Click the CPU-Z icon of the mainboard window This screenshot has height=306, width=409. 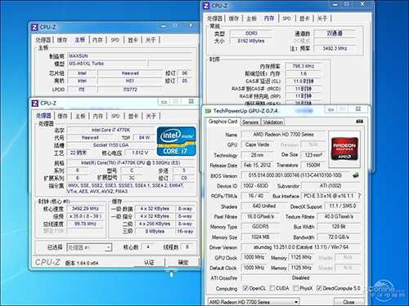[x=34, y=27]
